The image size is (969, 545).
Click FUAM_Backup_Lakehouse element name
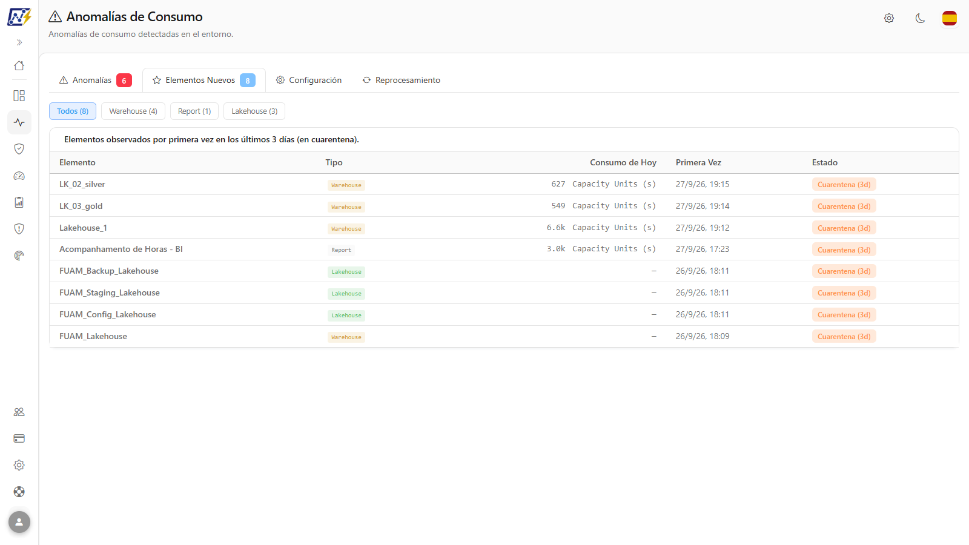point(109,271)
